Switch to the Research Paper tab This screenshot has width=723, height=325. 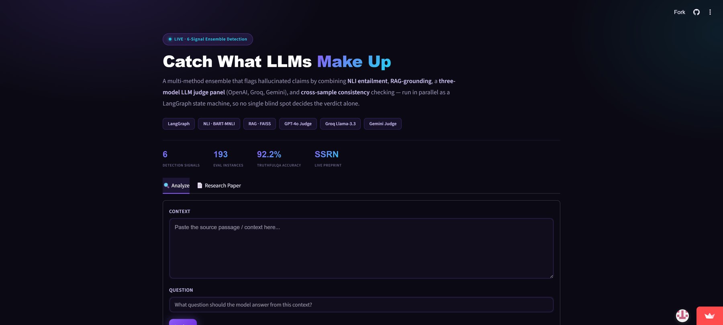(x=219, y=185)
